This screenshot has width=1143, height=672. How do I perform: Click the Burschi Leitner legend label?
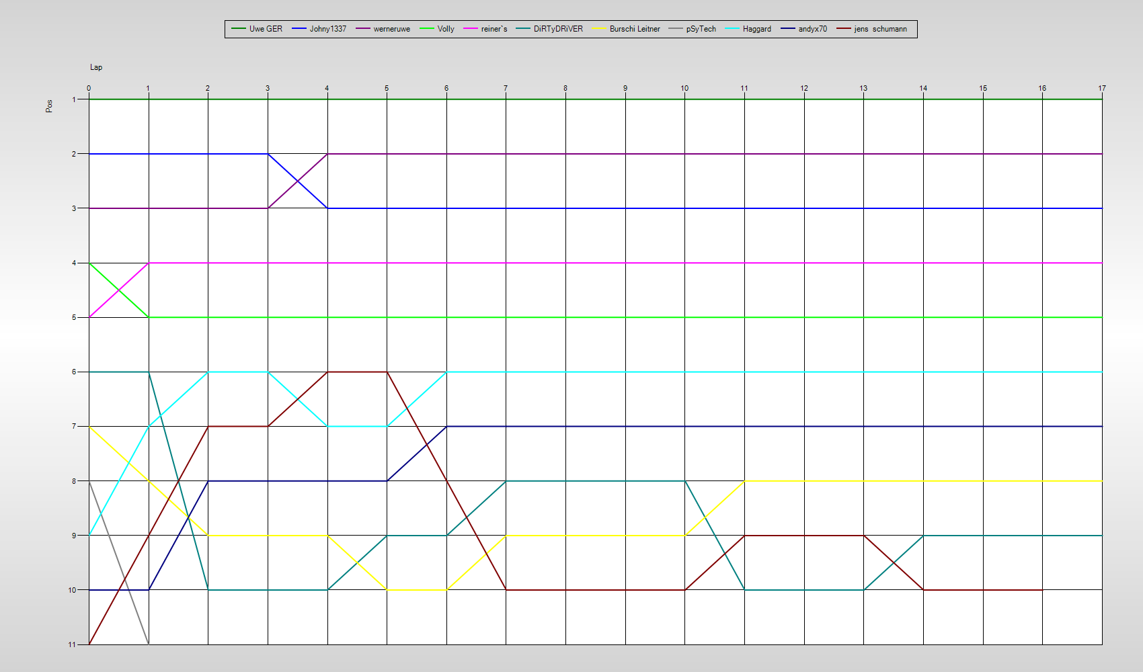tap(635, 29)
